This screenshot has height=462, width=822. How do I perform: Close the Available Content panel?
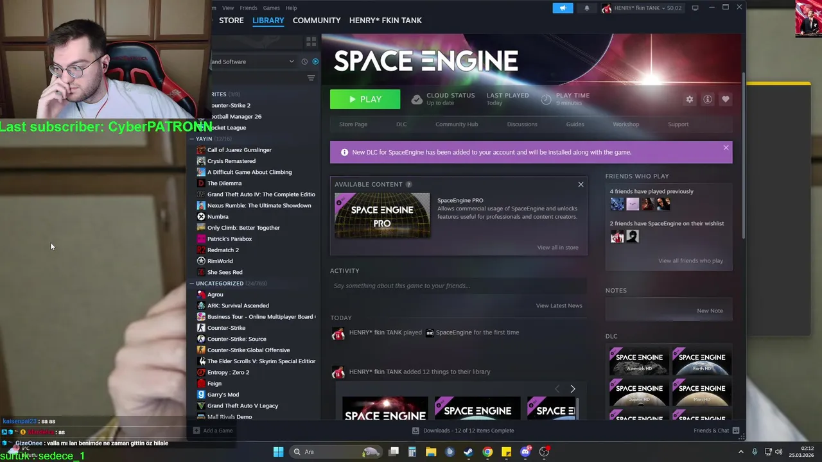pyautogui.click(x=581, y=184)
